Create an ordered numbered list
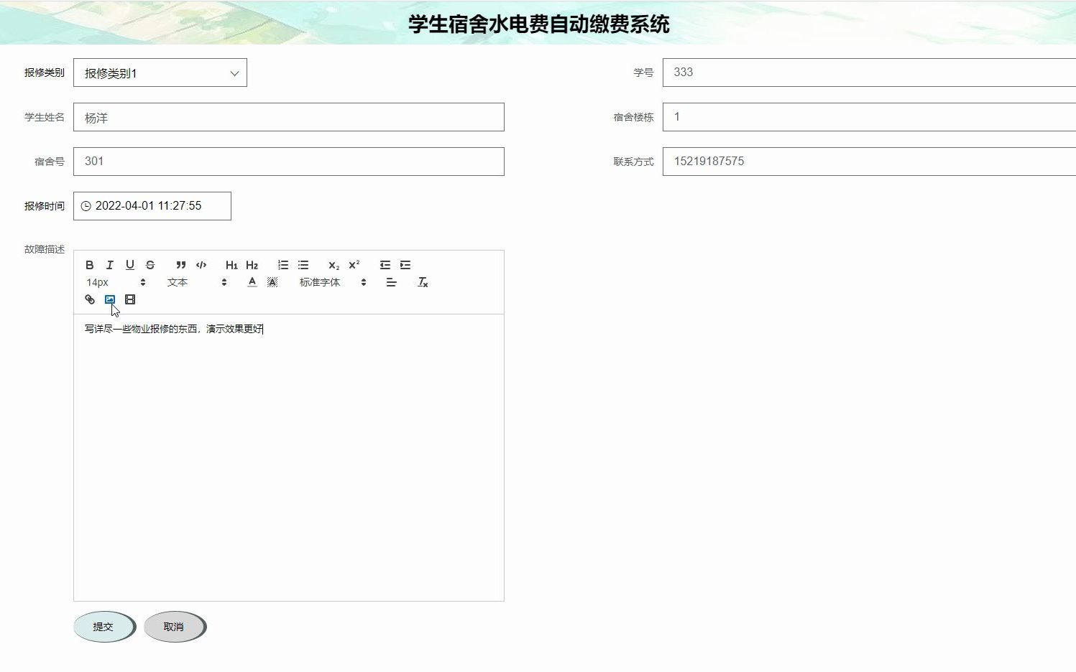The width and height of the screenshot is (1076, 672). point(283,265)
